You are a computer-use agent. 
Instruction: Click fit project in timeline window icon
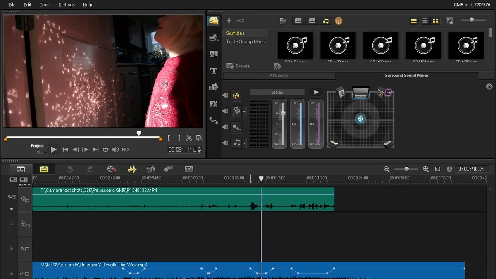pos(438,169)
